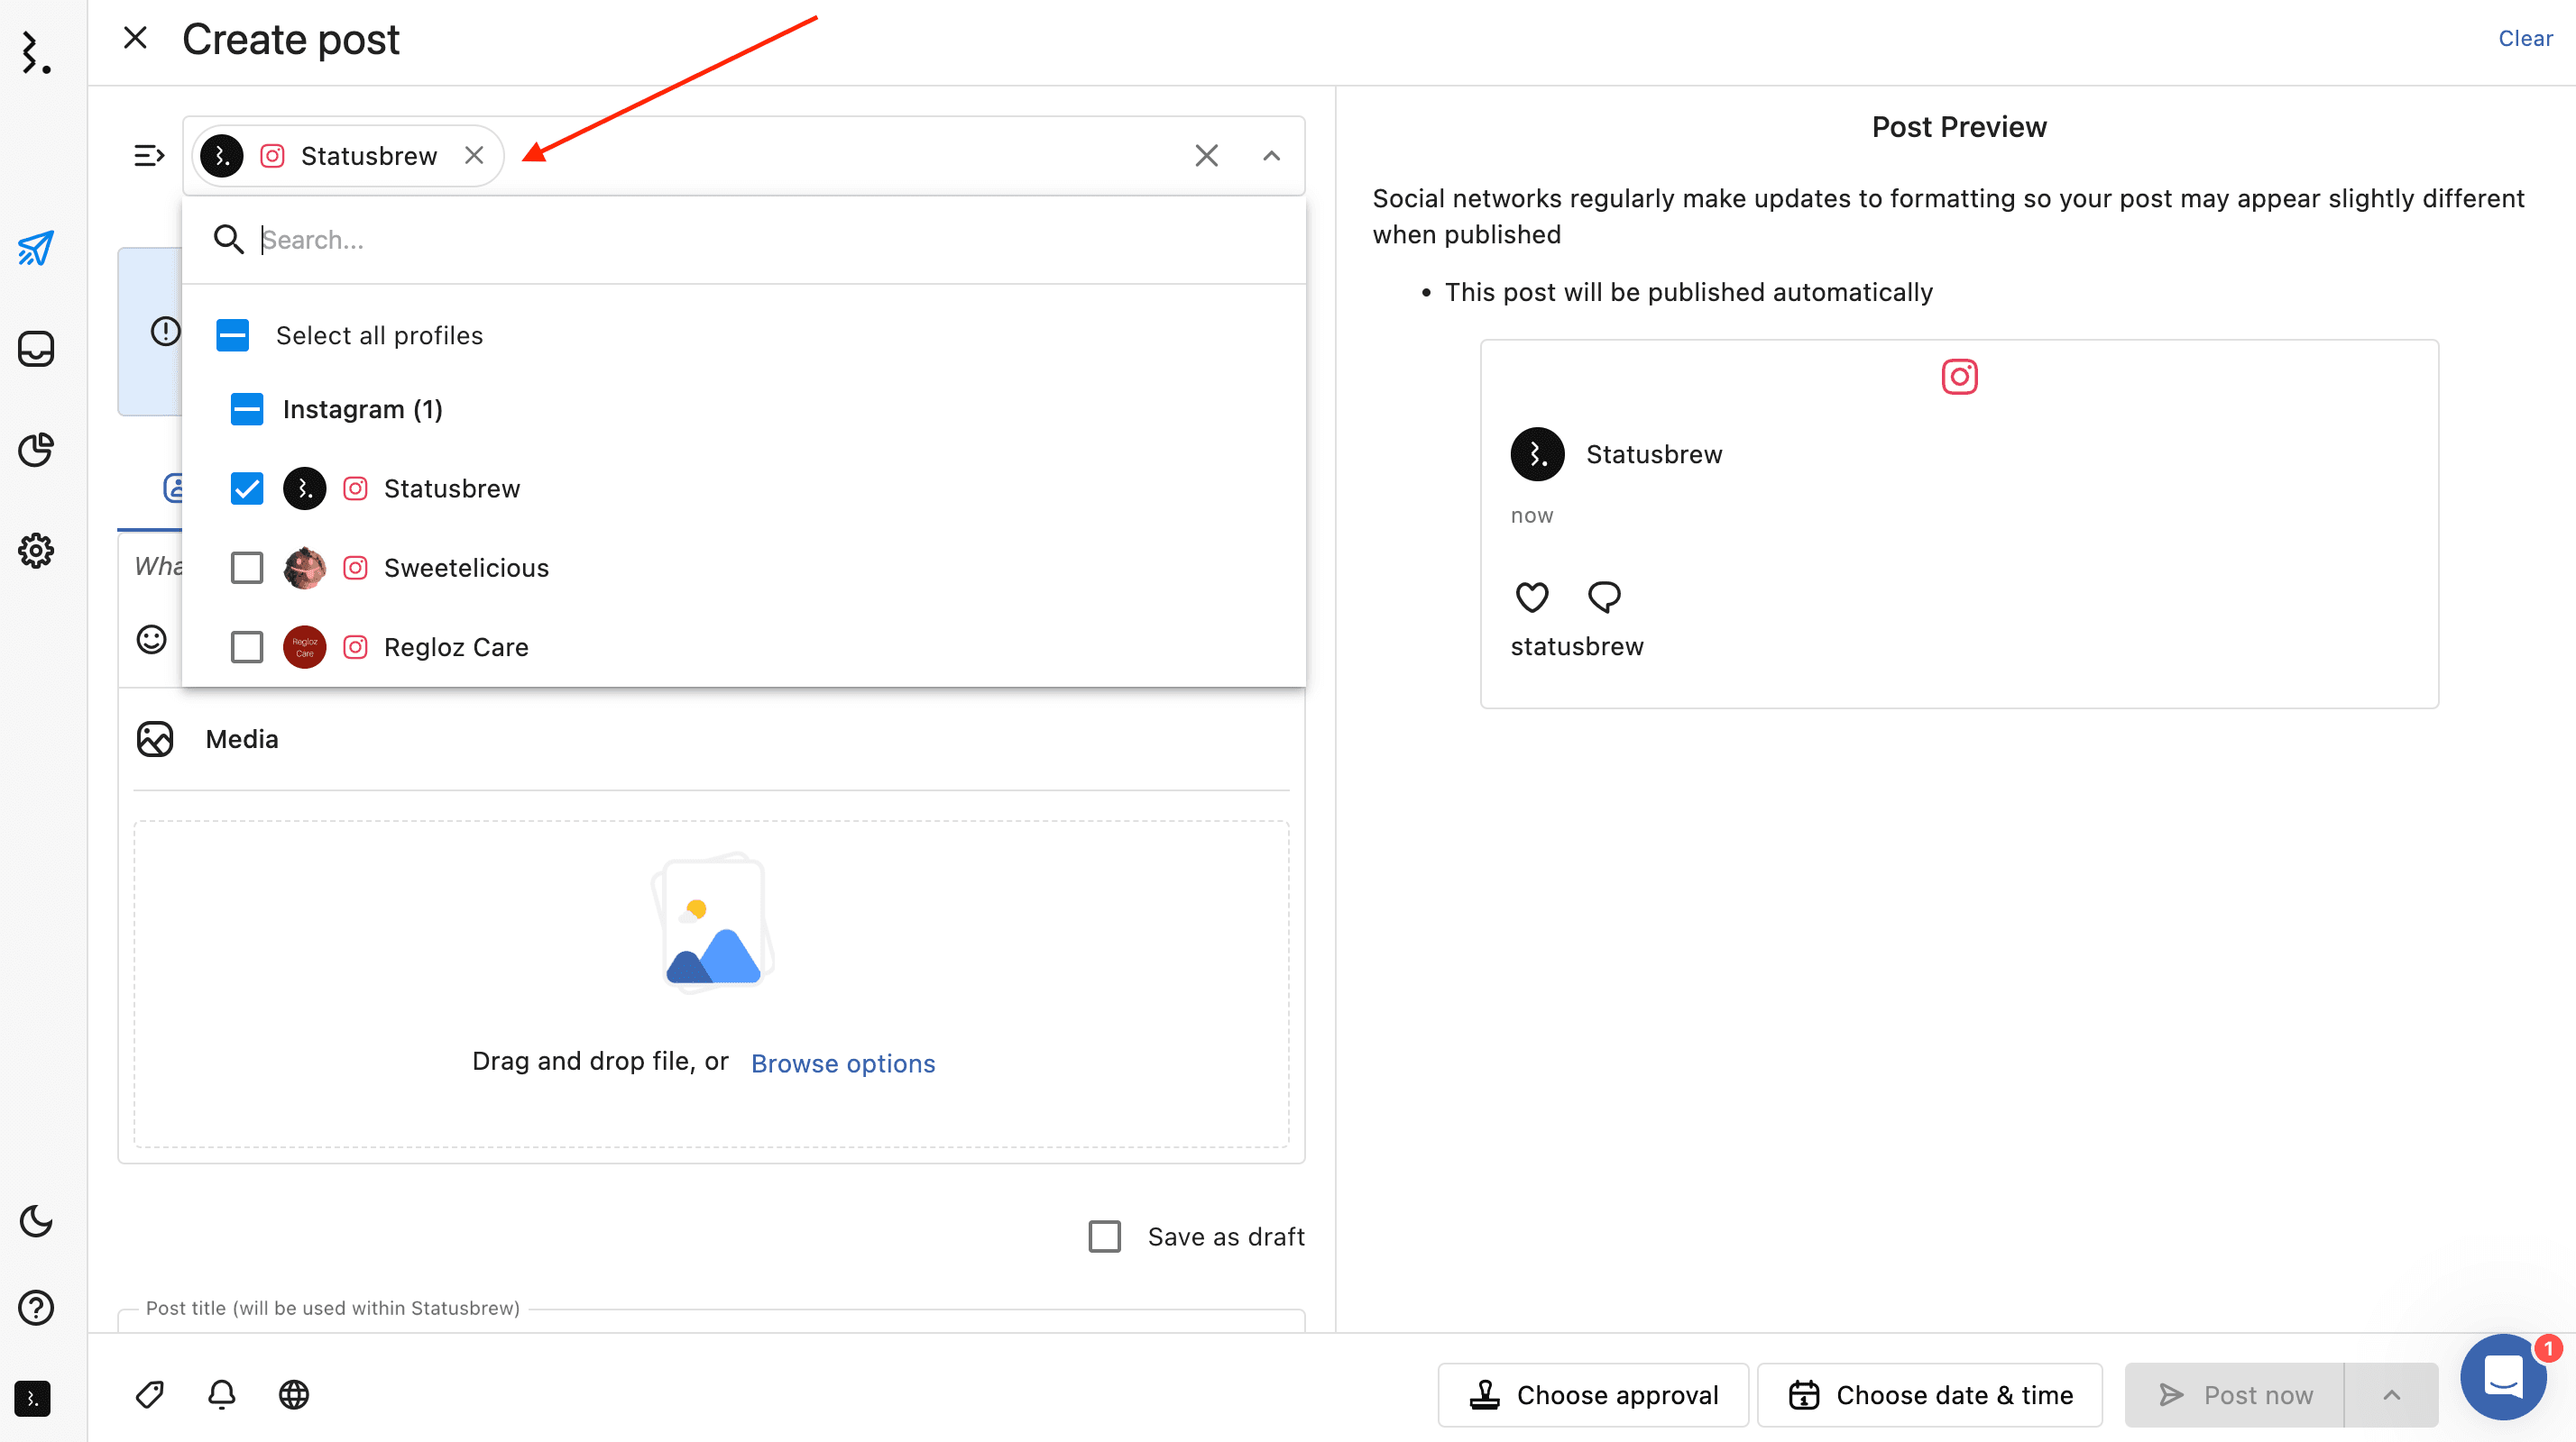Screen dimensions: 2576x1442
Task: Click the info alert icon
Action: (165, 331)
